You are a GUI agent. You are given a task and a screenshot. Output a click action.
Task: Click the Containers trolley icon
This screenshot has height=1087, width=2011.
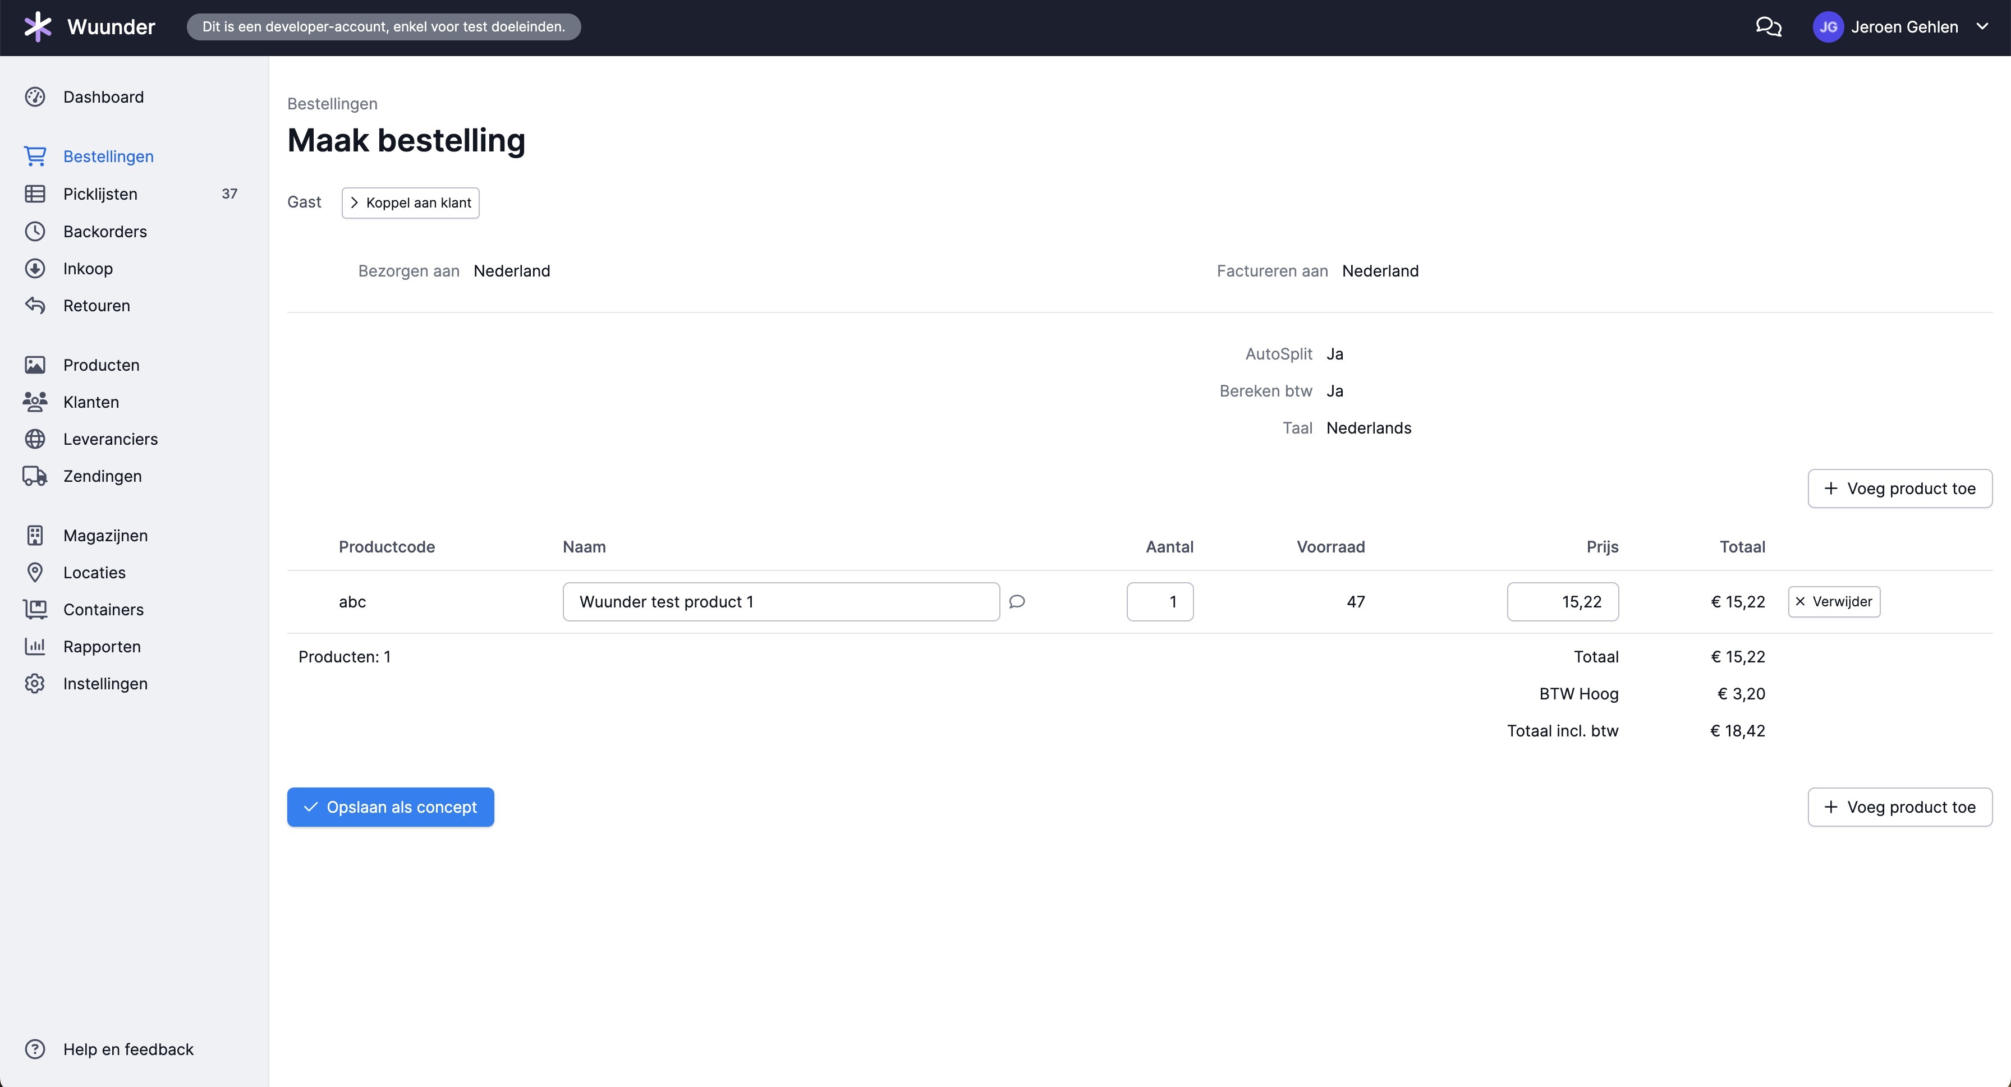coord(35,610)
